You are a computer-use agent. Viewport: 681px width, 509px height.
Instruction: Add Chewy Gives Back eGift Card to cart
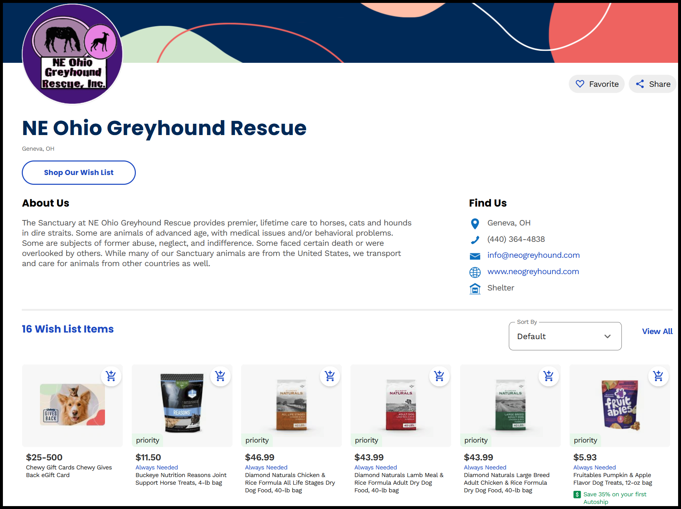pos(111,376)
